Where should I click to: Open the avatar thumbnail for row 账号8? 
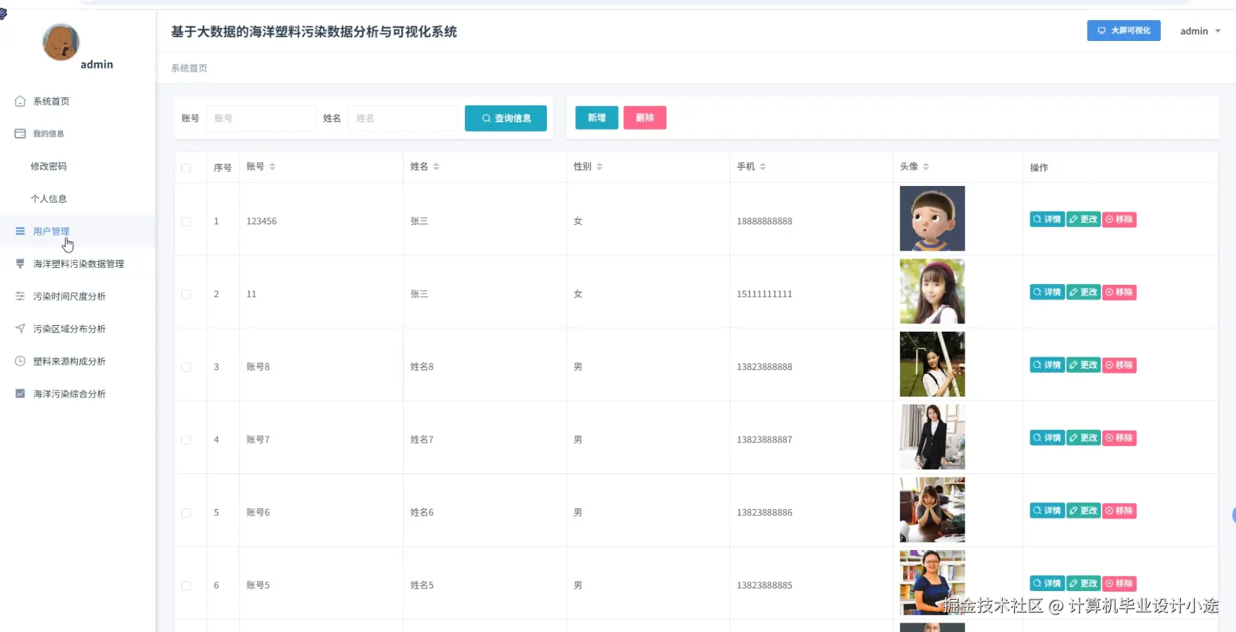click(932, 364)
